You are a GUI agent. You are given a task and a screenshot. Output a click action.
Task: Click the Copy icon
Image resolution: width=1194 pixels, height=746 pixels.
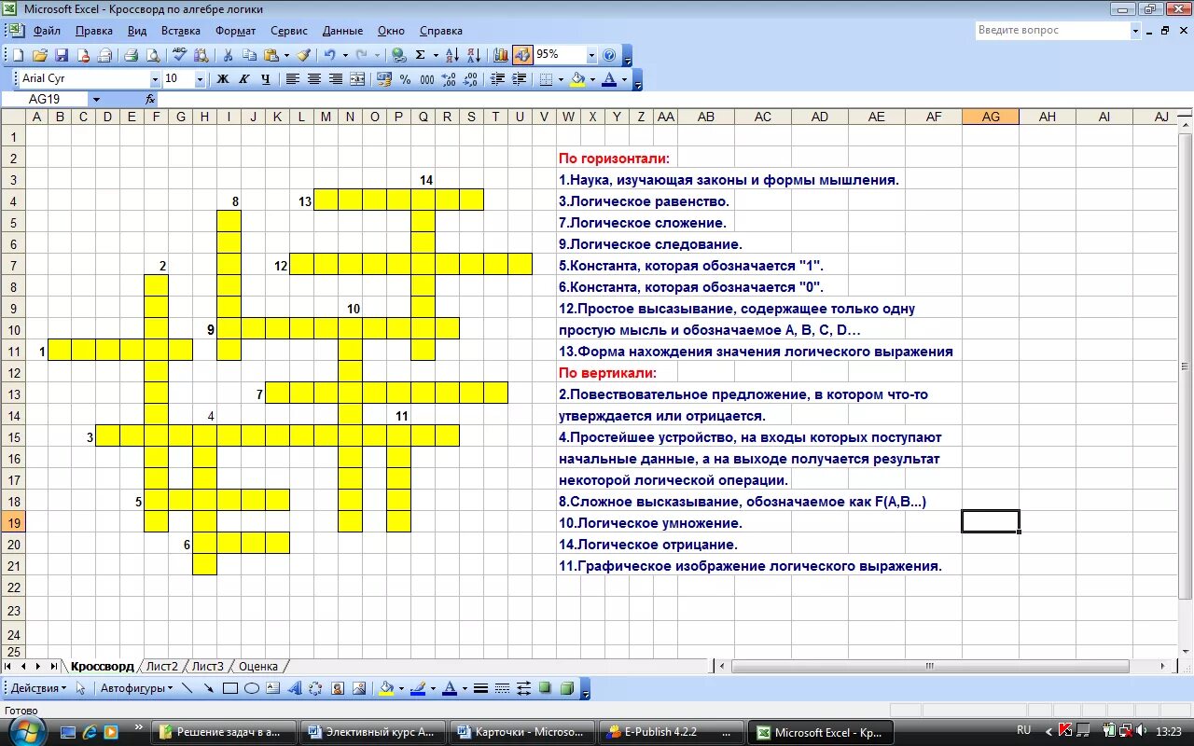(250, 55)
